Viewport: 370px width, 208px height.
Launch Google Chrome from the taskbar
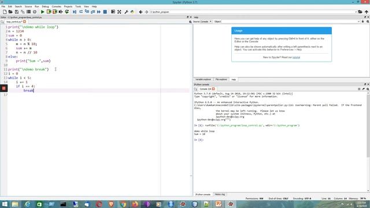click(123, 204)
